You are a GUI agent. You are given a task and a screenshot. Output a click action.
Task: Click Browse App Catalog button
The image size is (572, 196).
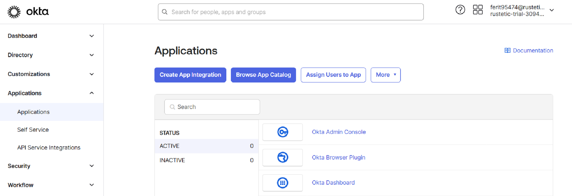click(x=263, y=75)
